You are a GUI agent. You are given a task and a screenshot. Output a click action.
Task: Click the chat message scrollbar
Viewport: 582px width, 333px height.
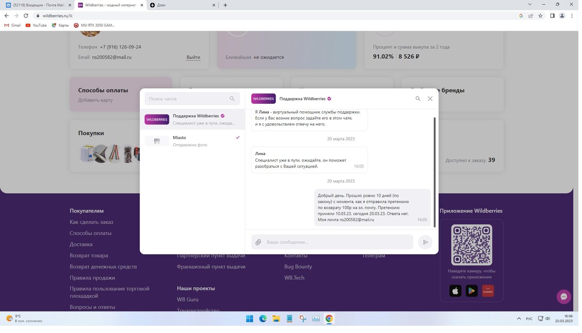435,172
